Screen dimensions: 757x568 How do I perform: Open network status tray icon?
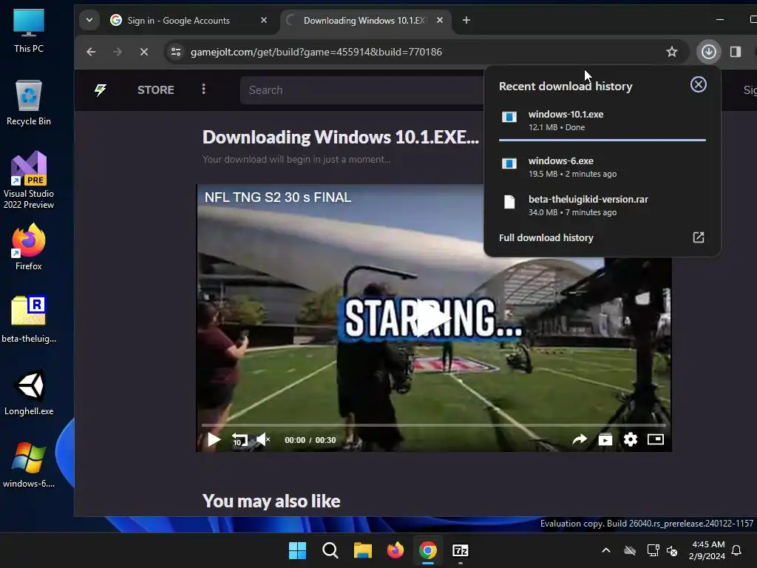(654, 550)
